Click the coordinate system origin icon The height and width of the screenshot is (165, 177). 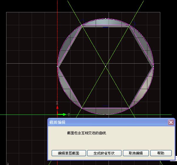[58, 114]
